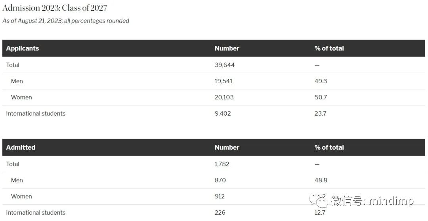Click the applicants International students row label
Image resolution: width=428 pixels, height=221 pixels.
coord(36,114)
